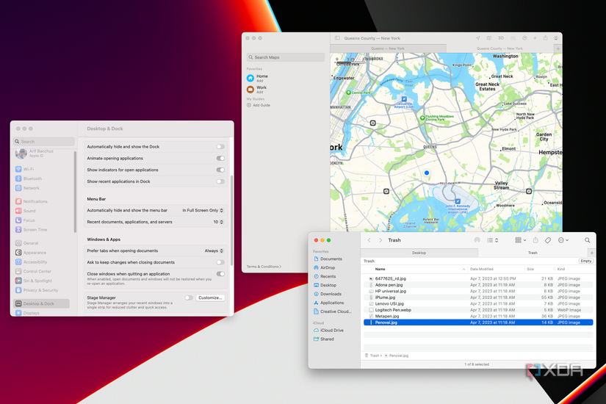
Task: Open Finder list view switcher dropdown
Action: [x=493, y=240]
